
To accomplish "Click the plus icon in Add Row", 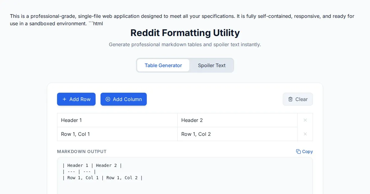I will point(64,99).
